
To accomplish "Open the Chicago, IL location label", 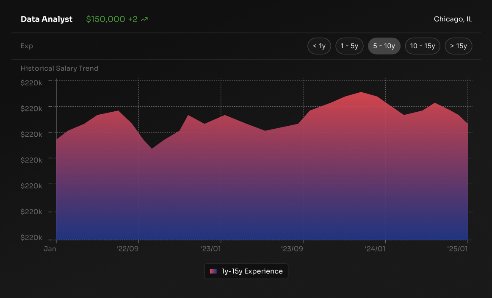I will click(x=453, y=19).
